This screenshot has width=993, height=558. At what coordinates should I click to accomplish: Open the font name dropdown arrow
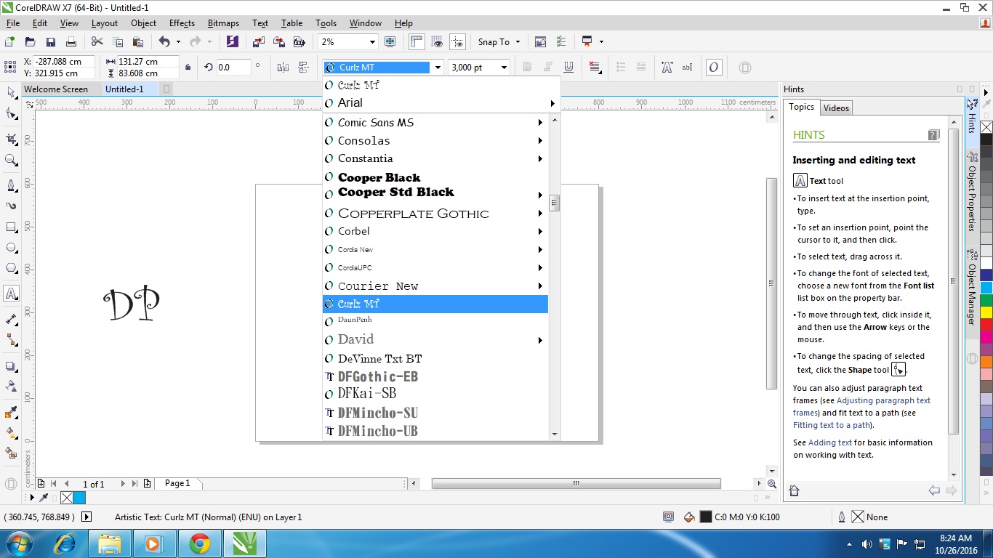pos(438,68)
